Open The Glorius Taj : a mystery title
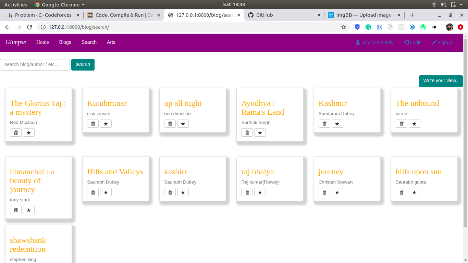This screenshot has width=468, height=263. (38, 108)
